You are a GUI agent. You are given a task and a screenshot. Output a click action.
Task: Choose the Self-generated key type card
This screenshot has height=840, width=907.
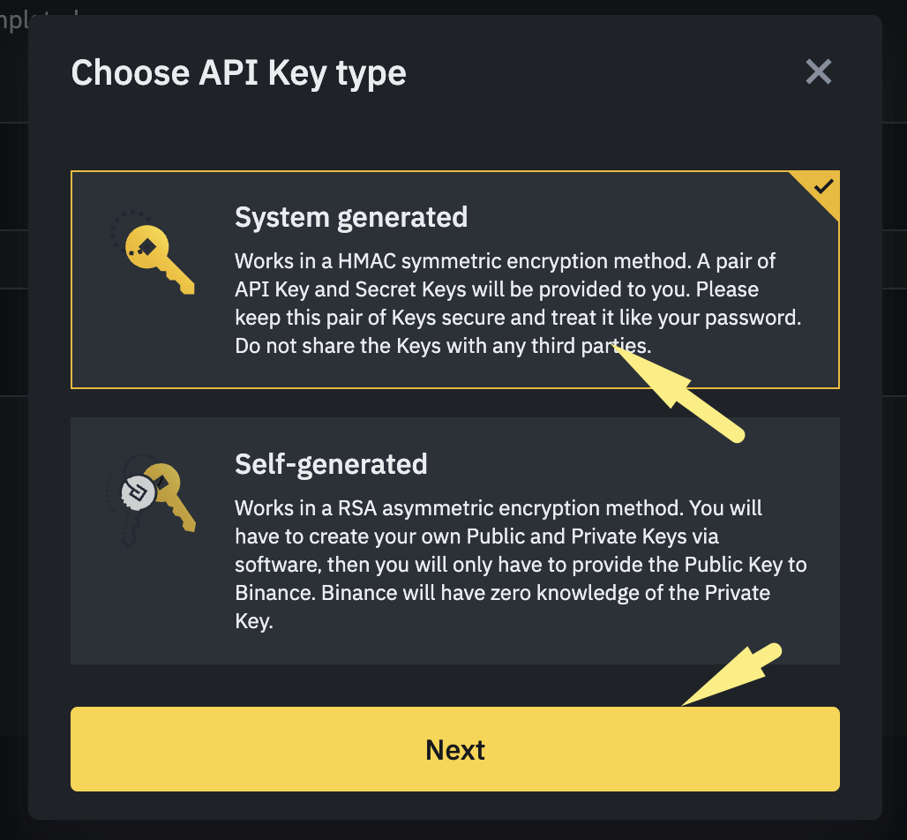tap(454, 540)
